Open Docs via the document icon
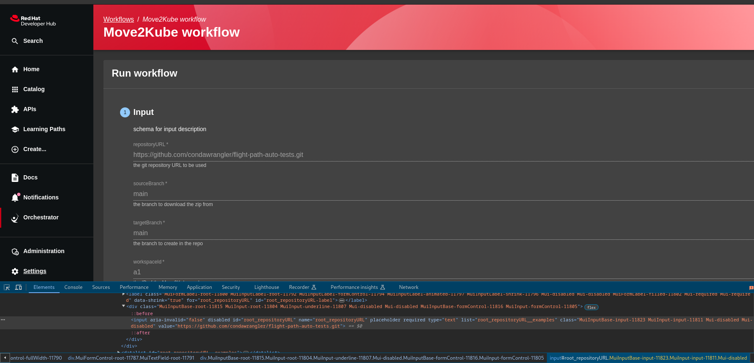The width and height of the screenshot is (754, 363). pyautogui.click(x=15, y=178)
